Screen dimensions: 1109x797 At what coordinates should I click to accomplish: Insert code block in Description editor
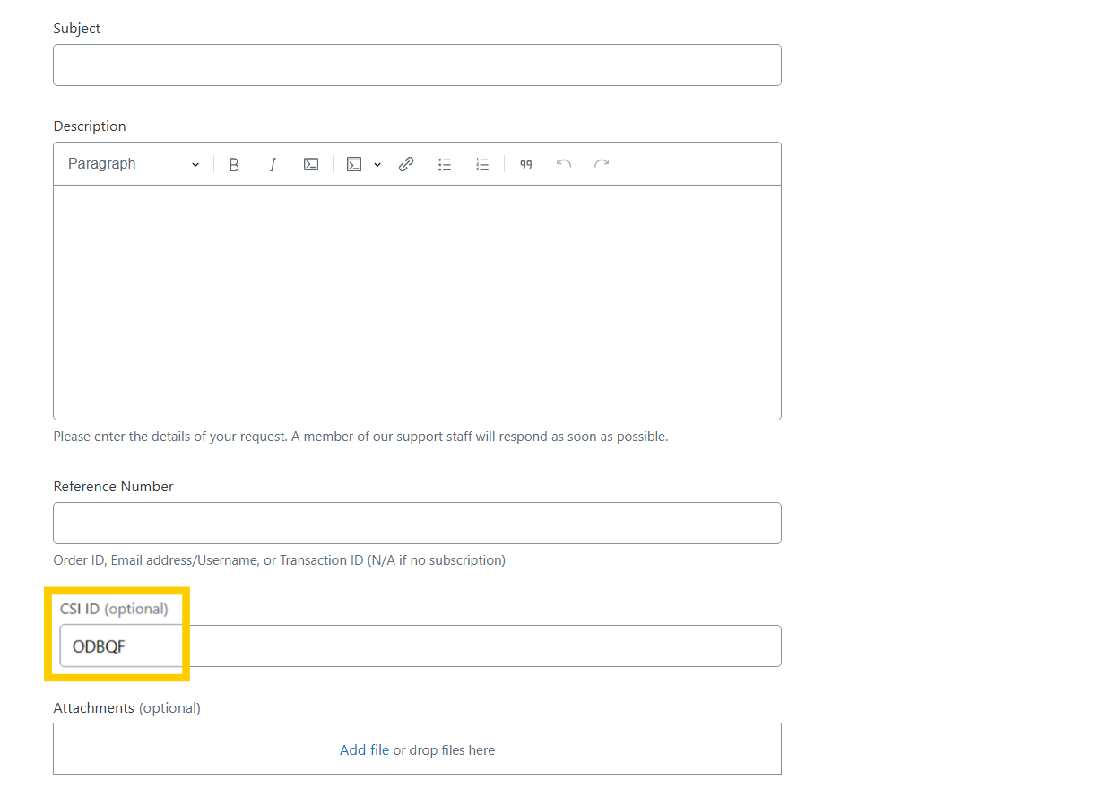point(354,164)
